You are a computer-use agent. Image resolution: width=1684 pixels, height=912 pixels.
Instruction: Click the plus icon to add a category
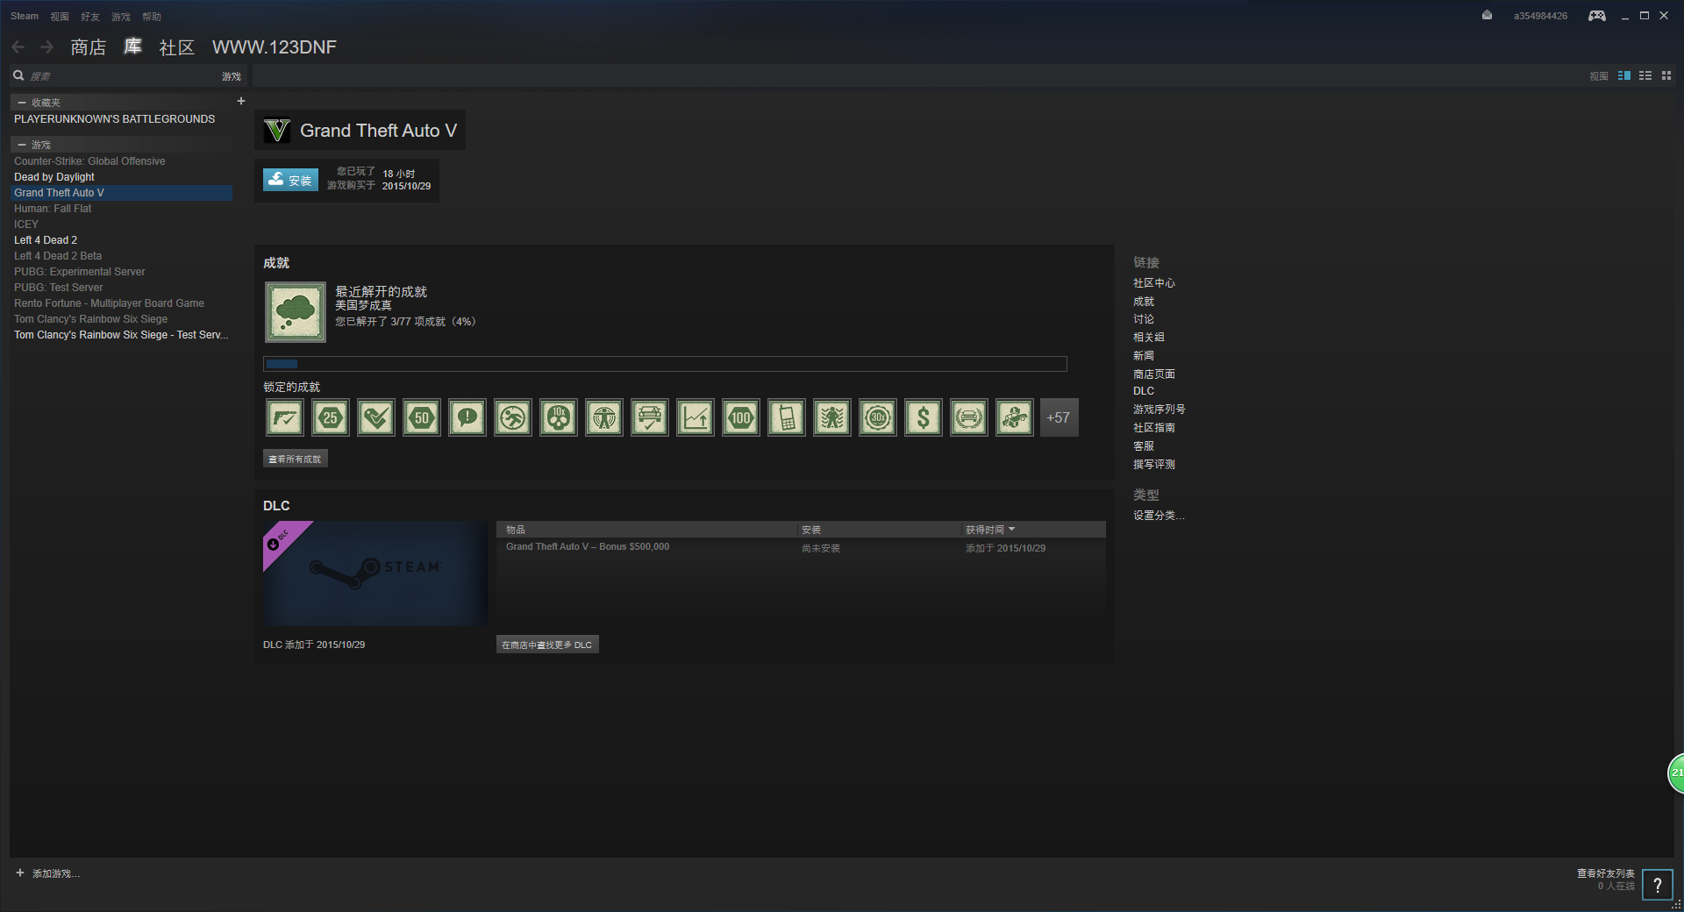click(241, 102)
